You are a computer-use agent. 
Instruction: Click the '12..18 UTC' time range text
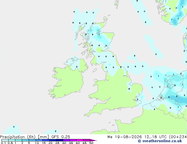point(155,137)
